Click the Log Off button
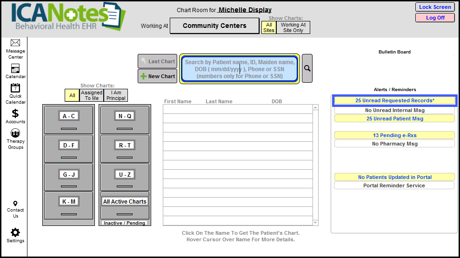The image size is (460, 258). (435, 18)
